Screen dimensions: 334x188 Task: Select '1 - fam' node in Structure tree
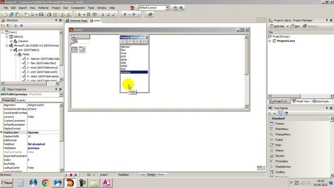pyautogui.click(x=41, y=63)
